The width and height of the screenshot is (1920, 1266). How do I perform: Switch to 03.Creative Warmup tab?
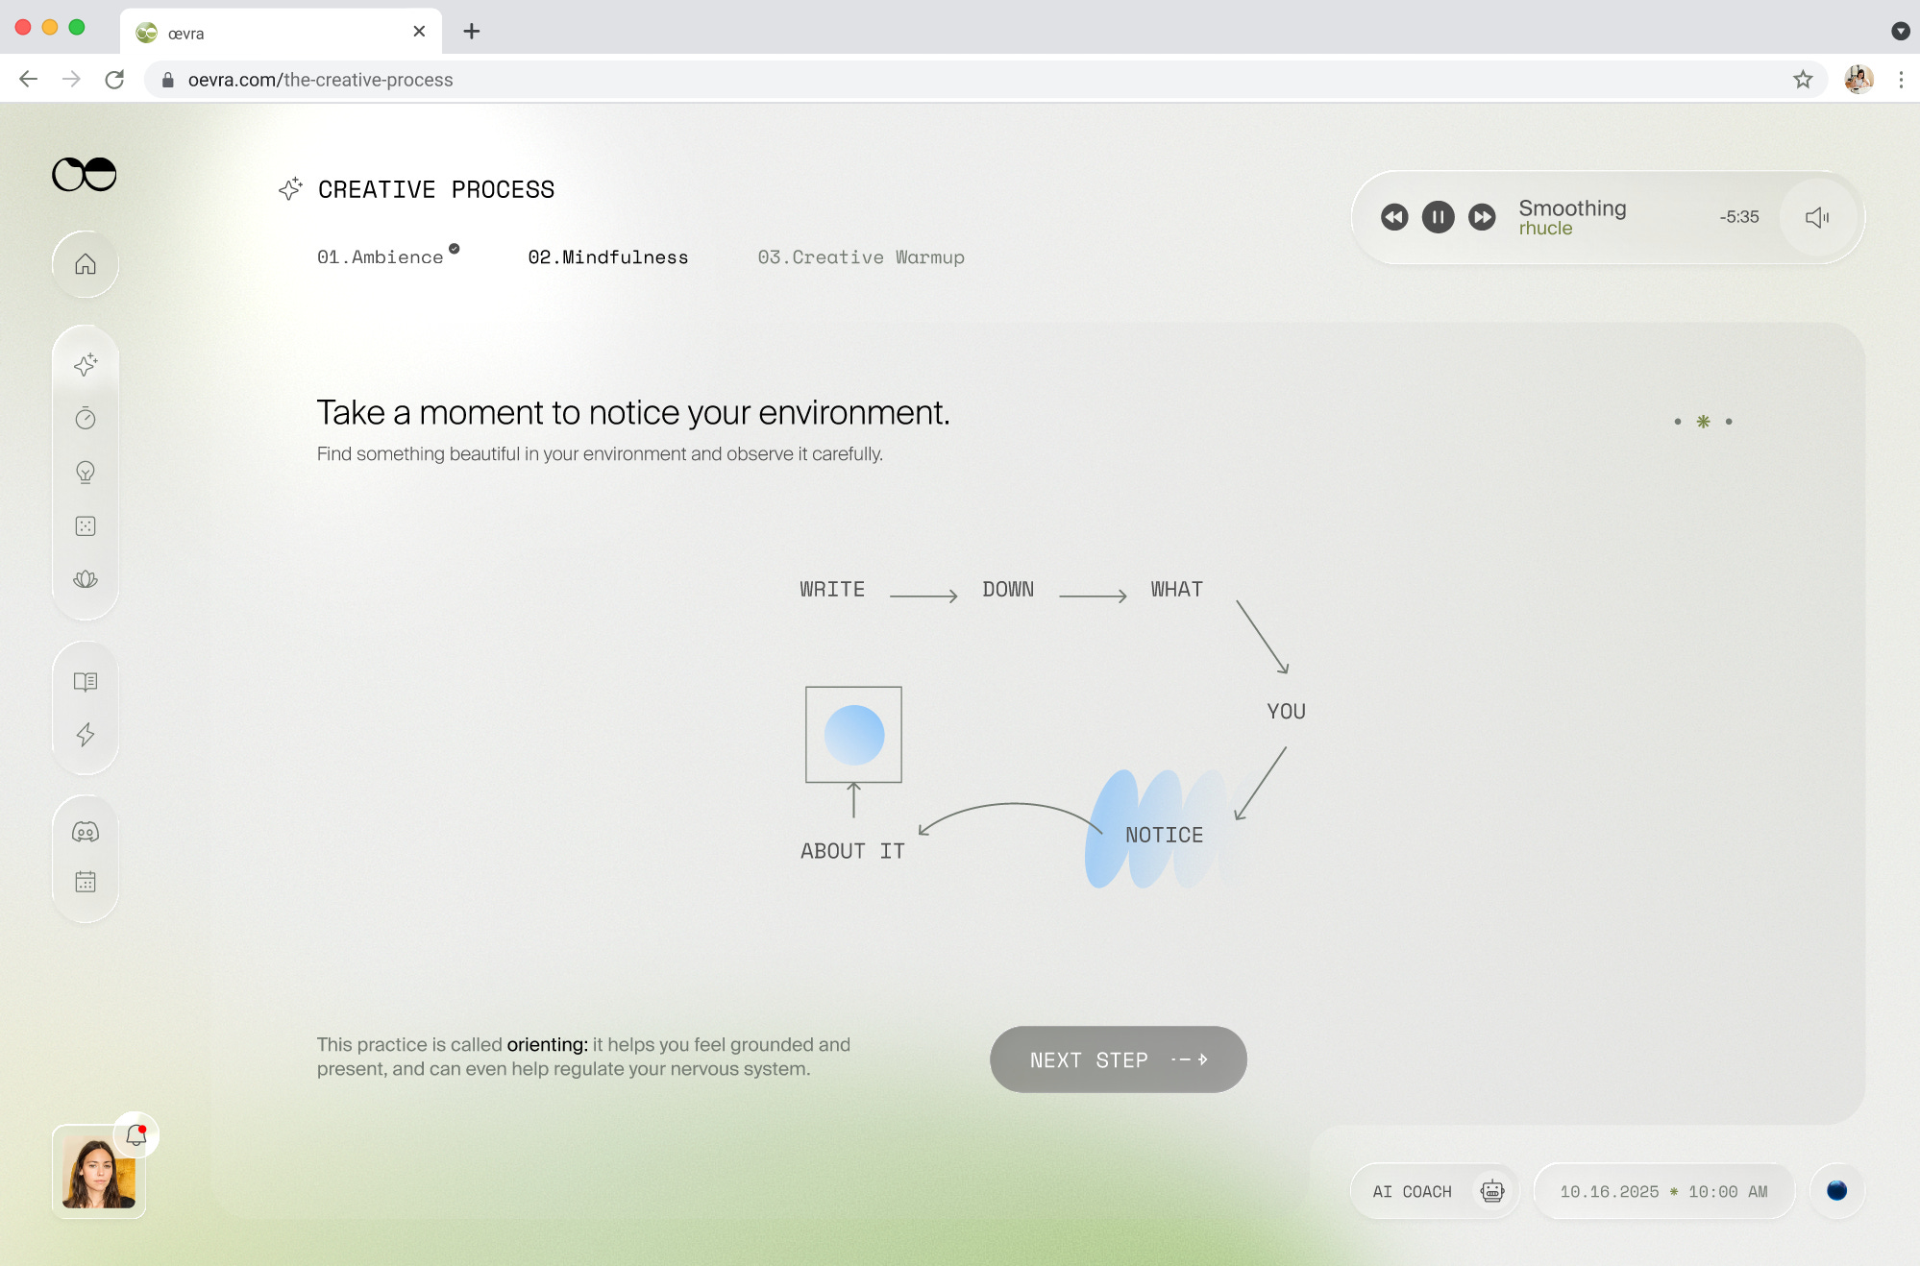point(860,257)
